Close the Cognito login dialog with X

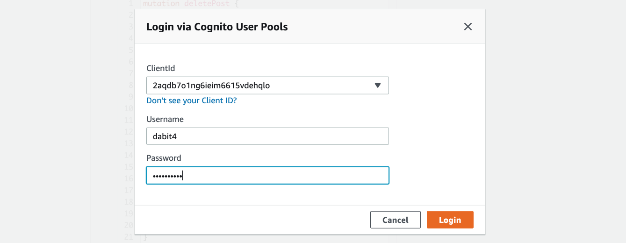(x=468, y=27)
